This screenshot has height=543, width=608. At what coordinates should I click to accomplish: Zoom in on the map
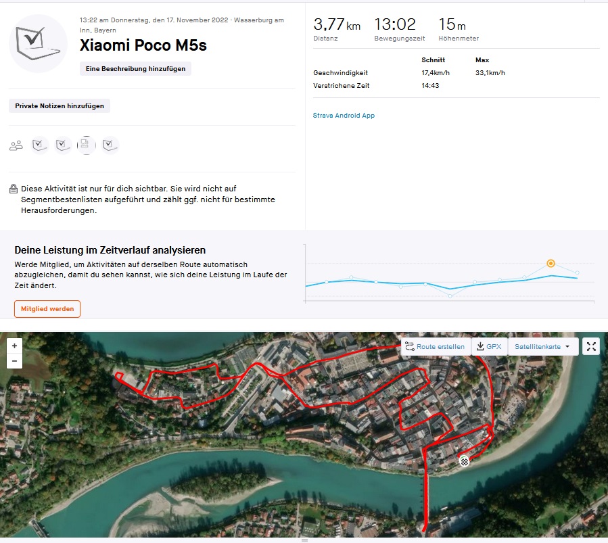(x=15, y=345)
